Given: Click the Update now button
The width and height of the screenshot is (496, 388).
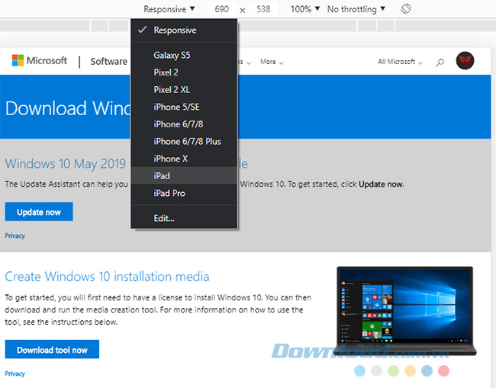Looking at the screenshot, I should [39, 212].
